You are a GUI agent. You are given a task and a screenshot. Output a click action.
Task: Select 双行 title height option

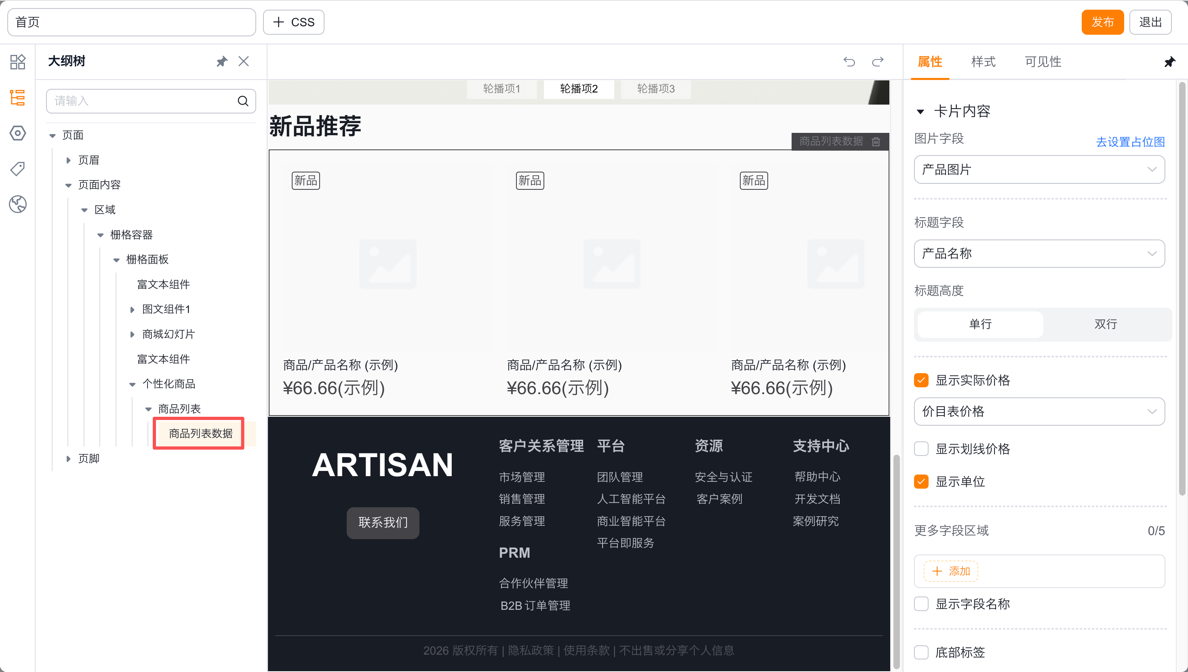point(1105,324)
